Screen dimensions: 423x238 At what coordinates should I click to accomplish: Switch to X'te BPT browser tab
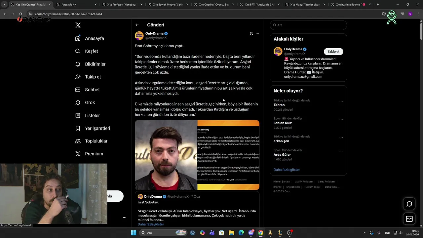point(259,5)
